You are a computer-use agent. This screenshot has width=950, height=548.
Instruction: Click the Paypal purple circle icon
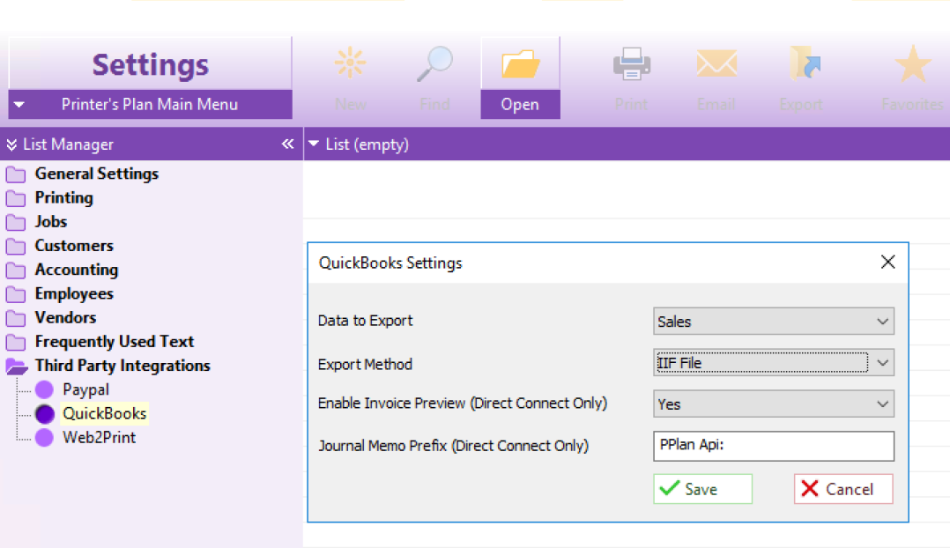click(44, 389)
